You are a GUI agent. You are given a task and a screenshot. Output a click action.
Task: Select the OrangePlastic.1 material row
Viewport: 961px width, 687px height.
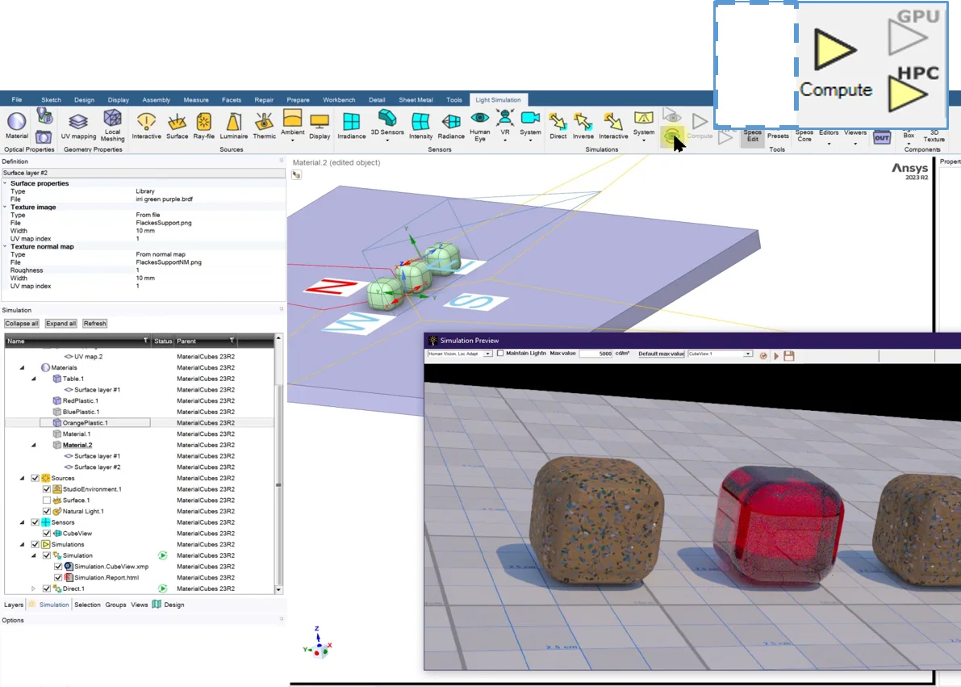139,423
